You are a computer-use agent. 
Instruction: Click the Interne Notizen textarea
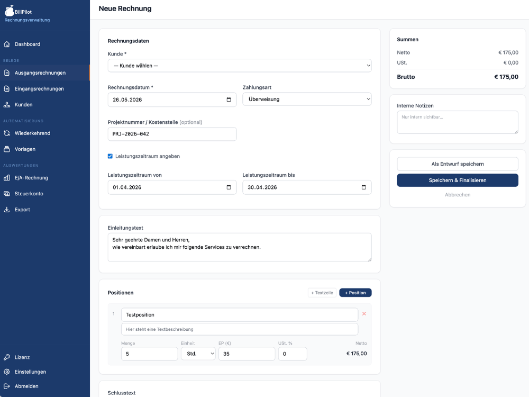click(458, 122)
